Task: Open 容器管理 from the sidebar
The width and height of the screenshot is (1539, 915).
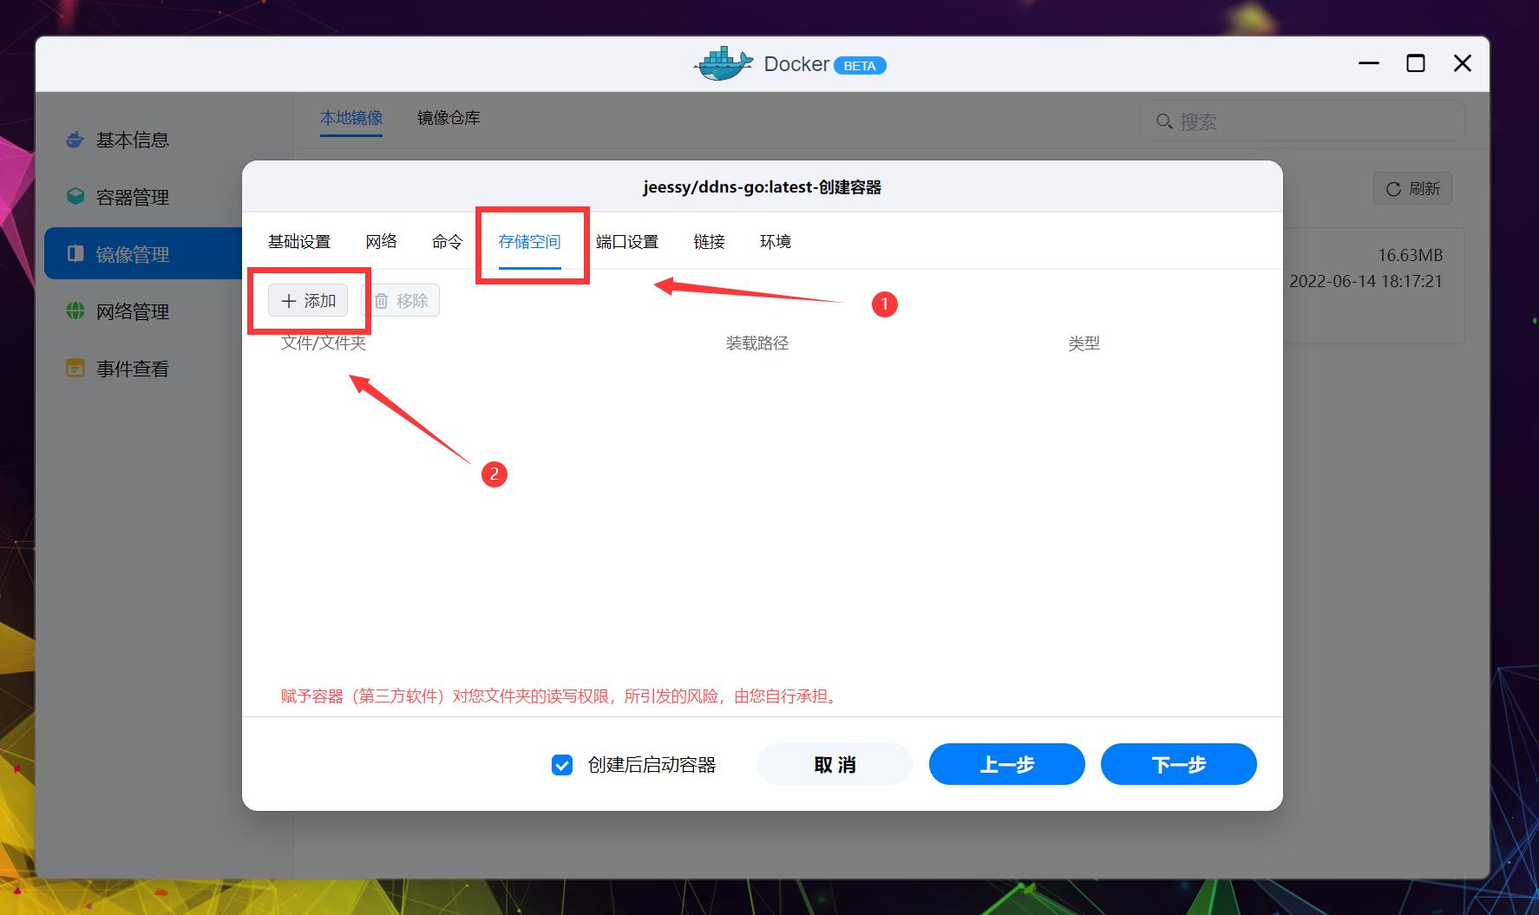Action: [131, 197]
